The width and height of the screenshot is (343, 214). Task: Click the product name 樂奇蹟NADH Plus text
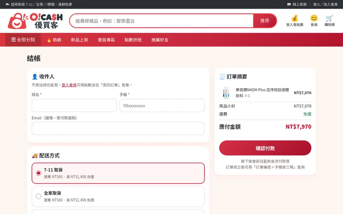[x=262, y=92]
